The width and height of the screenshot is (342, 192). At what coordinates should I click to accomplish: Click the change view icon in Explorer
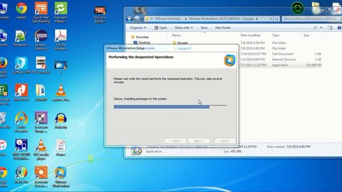316,28
